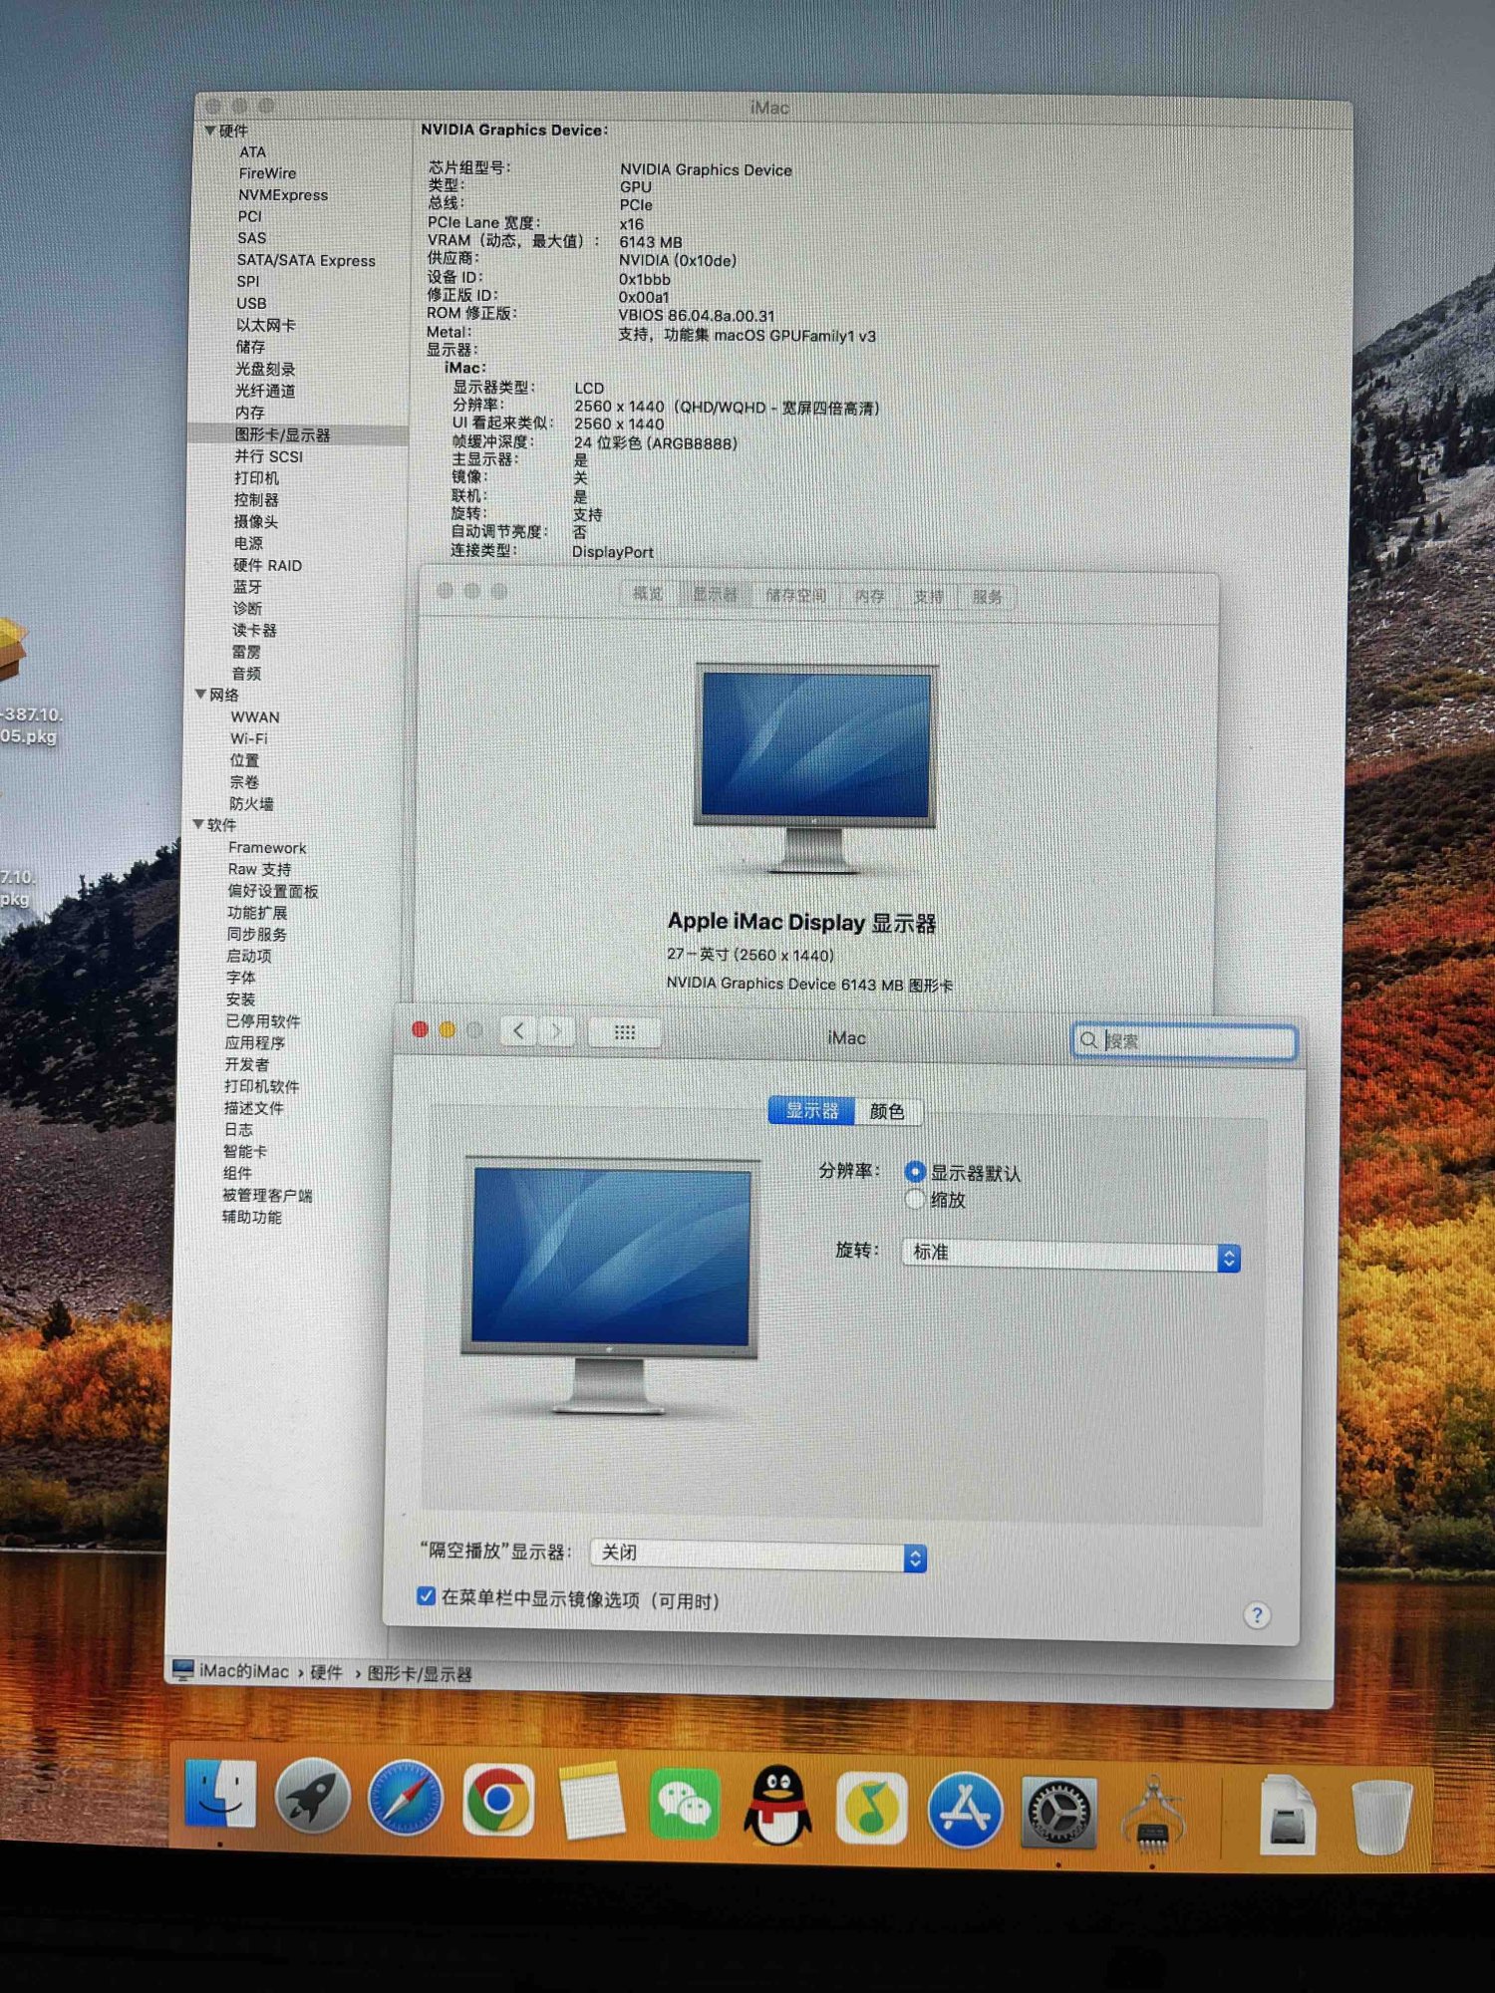Select 以太网卡 in the sidebar

(265, 325)
